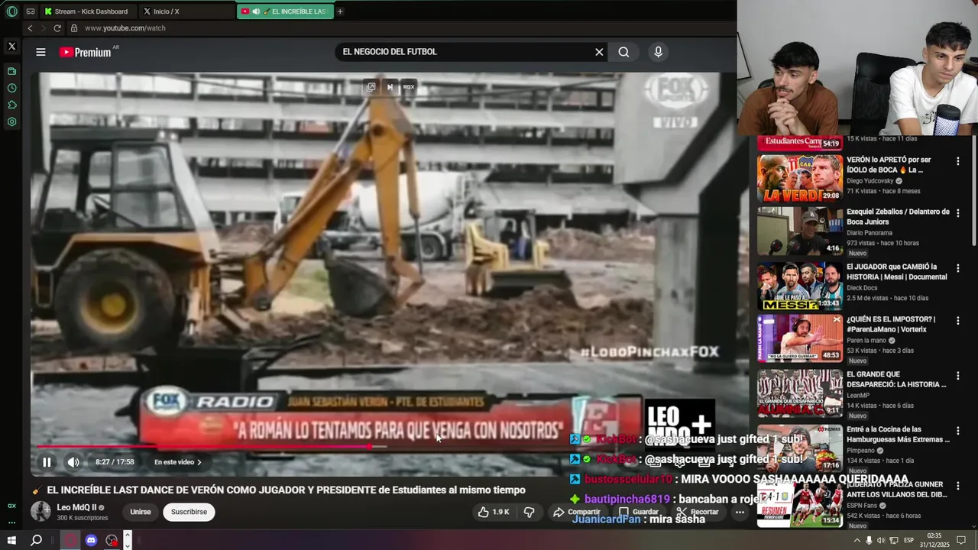Open options menu for Exequiel Zeballos video
Screen dimensions: 978x550
957,213
